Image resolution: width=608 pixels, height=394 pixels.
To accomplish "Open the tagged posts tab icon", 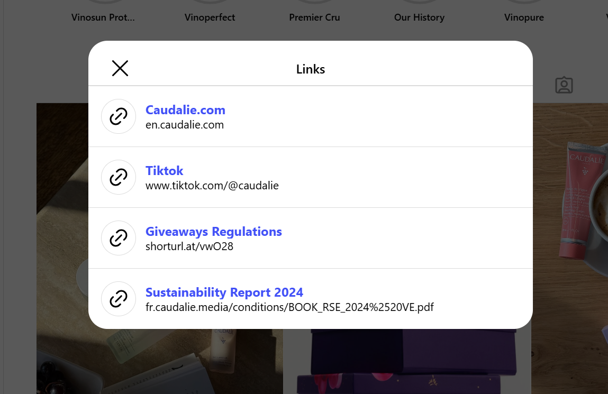I will tap(564, 85).
